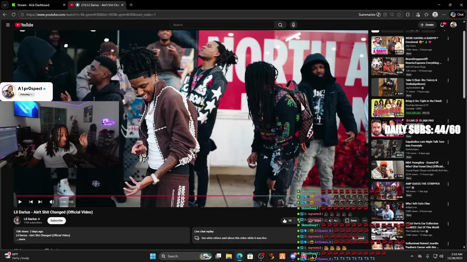Open a new browser tab with plus
The image size is (467, 262).
[x=131, y=5]
